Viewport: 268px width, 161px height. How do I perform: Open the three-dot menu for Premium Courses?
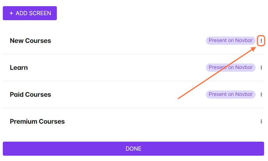click(x=261, y=121)
